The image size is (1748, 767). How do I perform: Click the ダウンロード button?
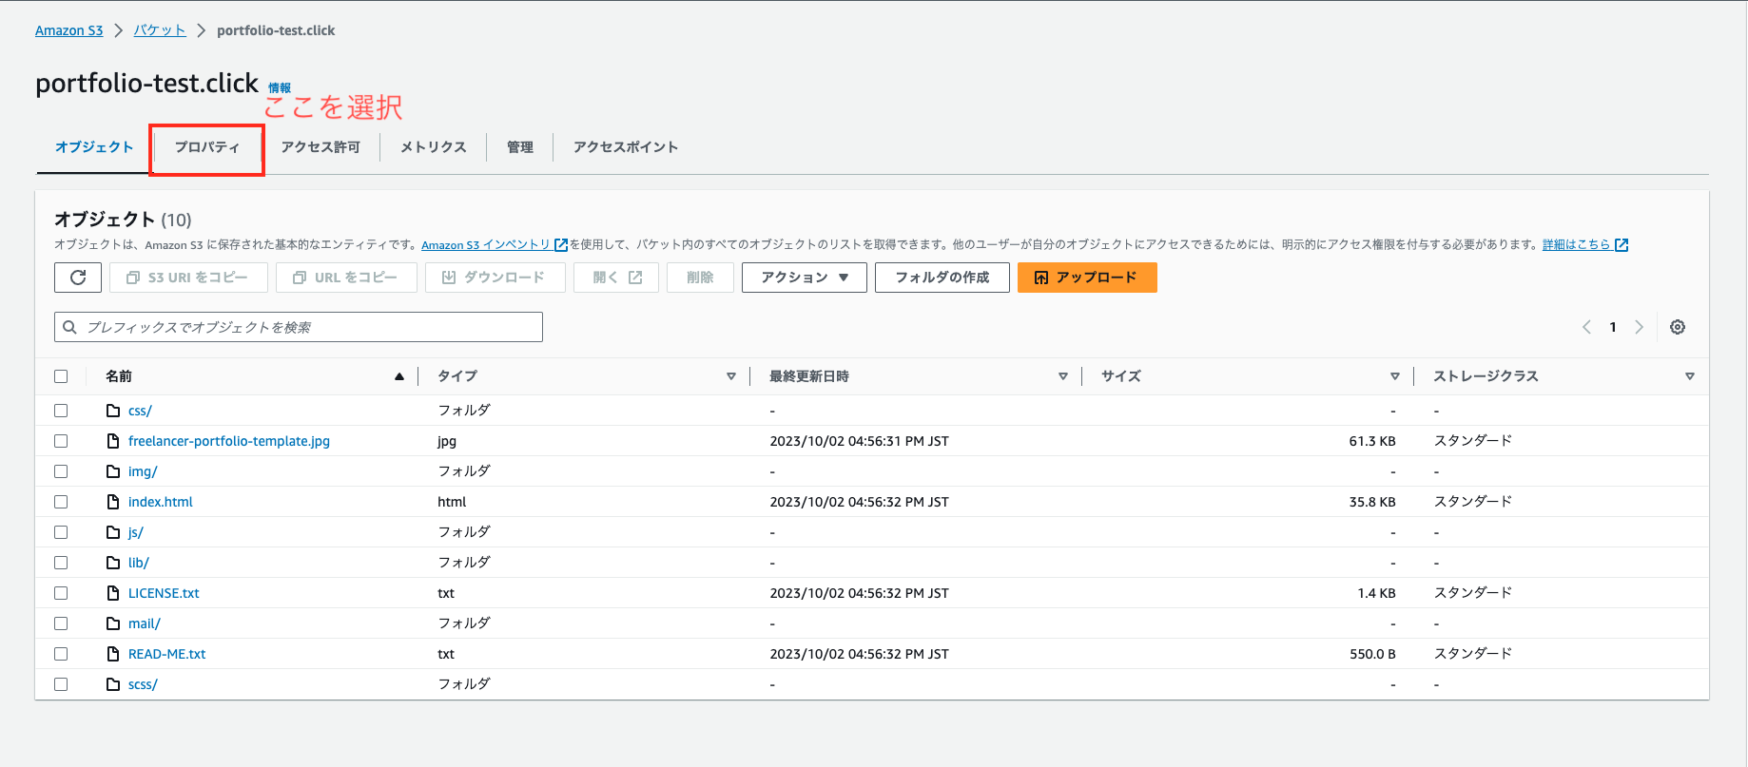point(495,278)
